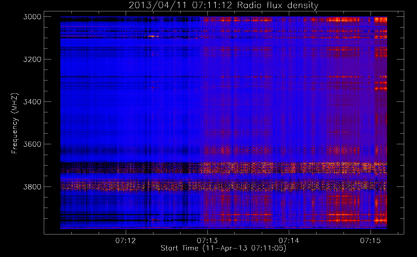The width and height of the screenshot is (417, 257).
Task: Select the 3200 frequency tick label
Action: [32, 59]
